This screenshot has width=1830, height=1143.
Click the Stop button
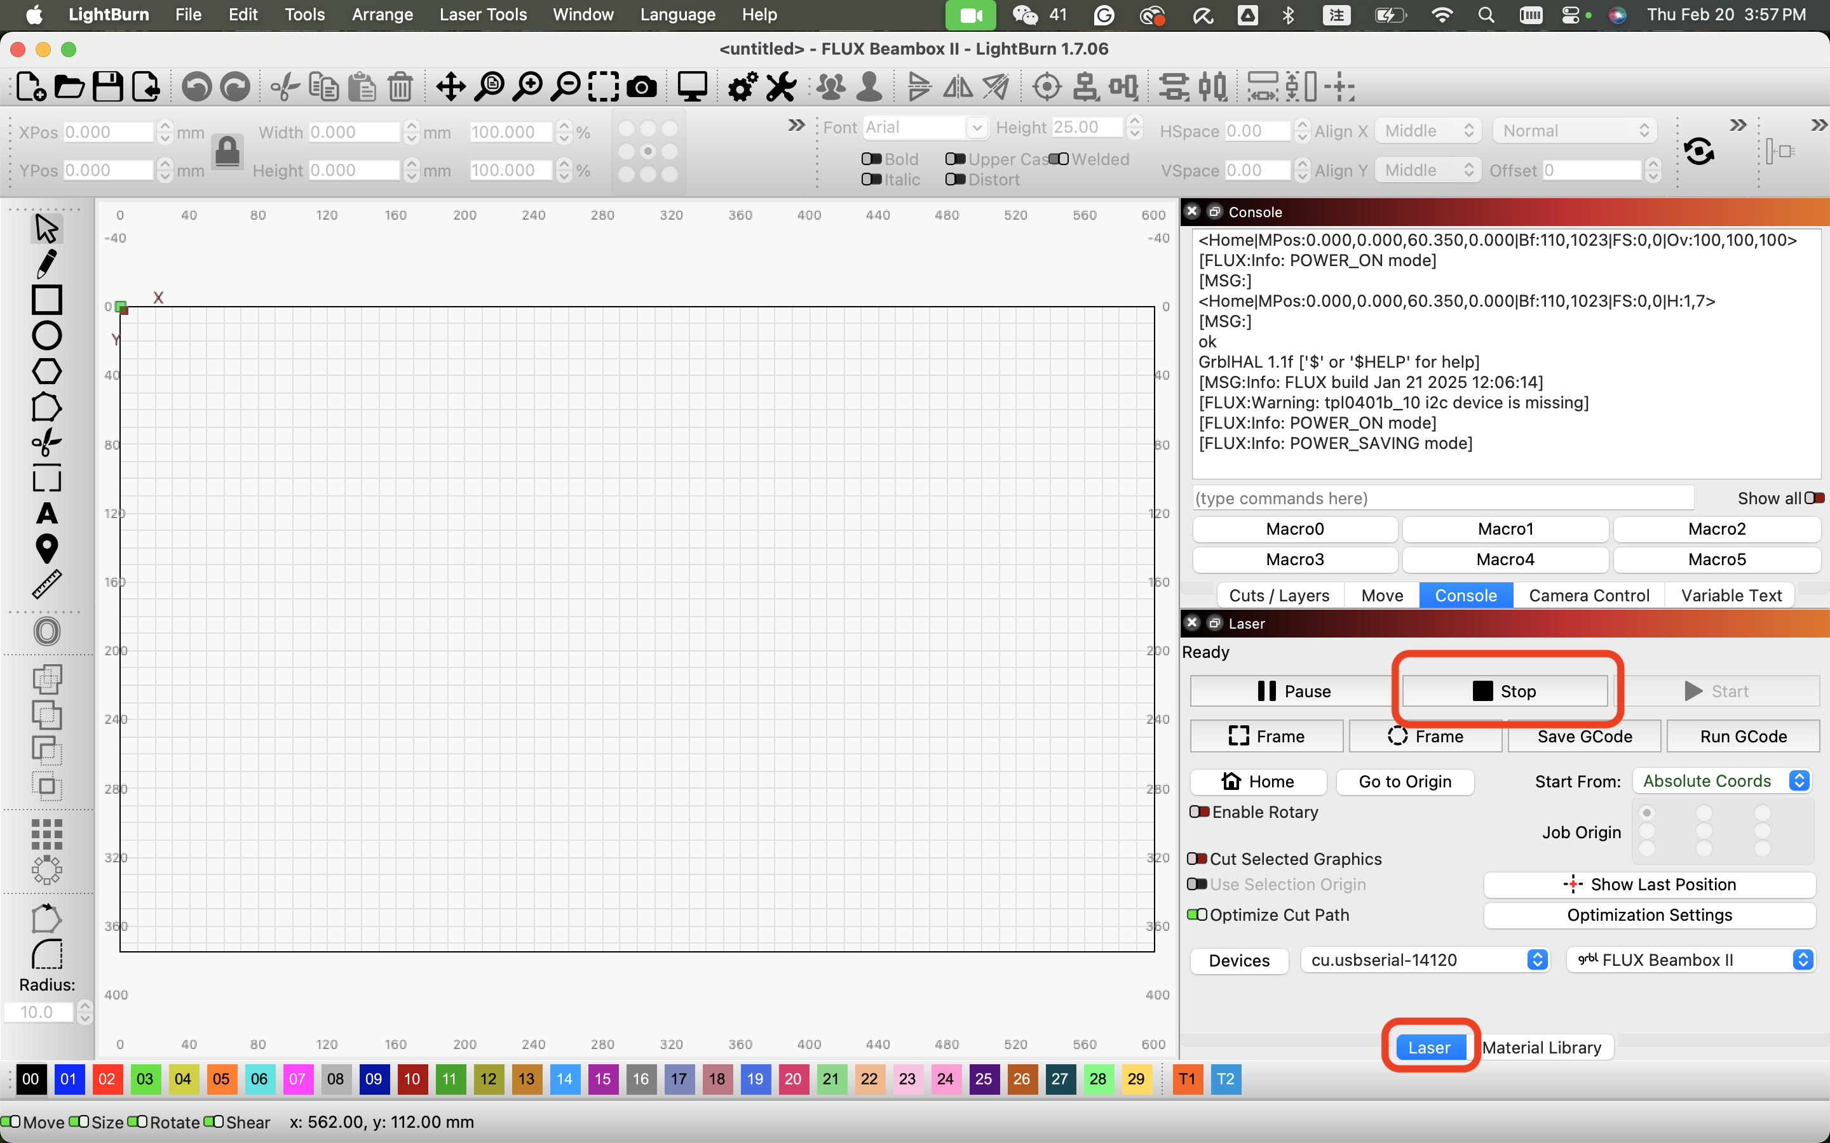pos(1505,692)
